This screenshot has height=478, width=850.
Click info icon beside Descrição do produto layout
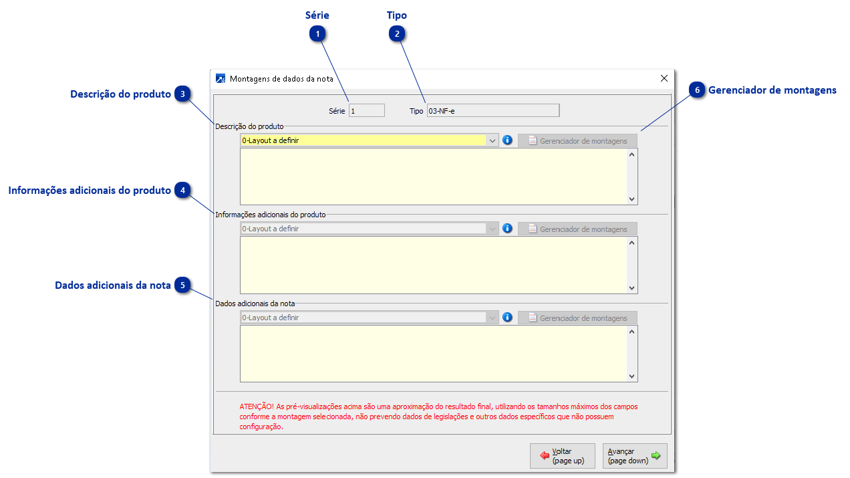pyautogui.click(x=507, y=140)
